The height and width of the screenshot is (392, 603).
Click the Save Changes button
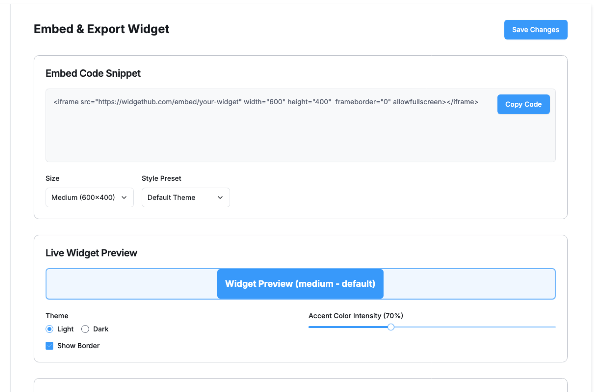535,30
